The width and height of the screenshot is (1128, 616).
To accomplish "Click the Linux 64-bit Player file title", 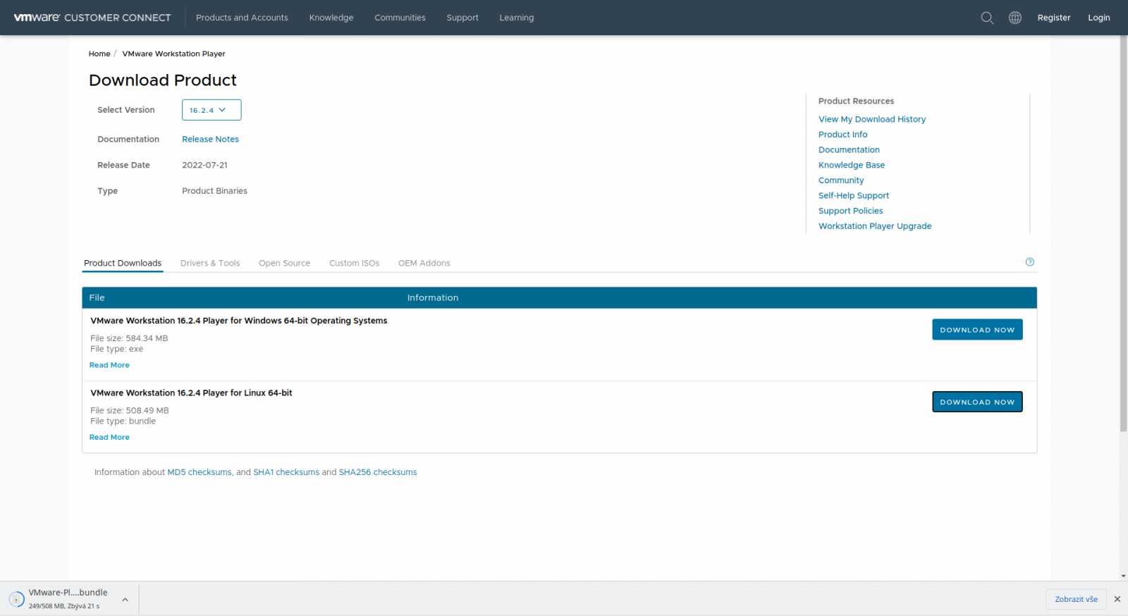I will (x=191, y=393).
